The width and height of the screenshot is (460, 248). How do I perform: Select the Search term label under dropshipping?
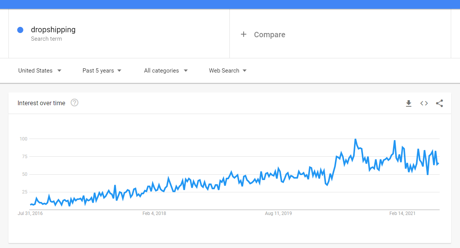point(46,38)
